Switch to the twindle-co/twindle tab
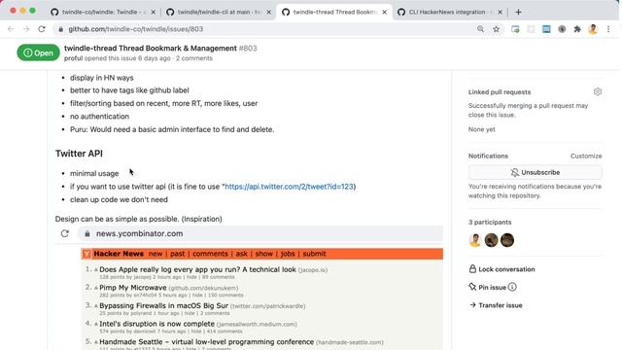 tap(103, 13)
